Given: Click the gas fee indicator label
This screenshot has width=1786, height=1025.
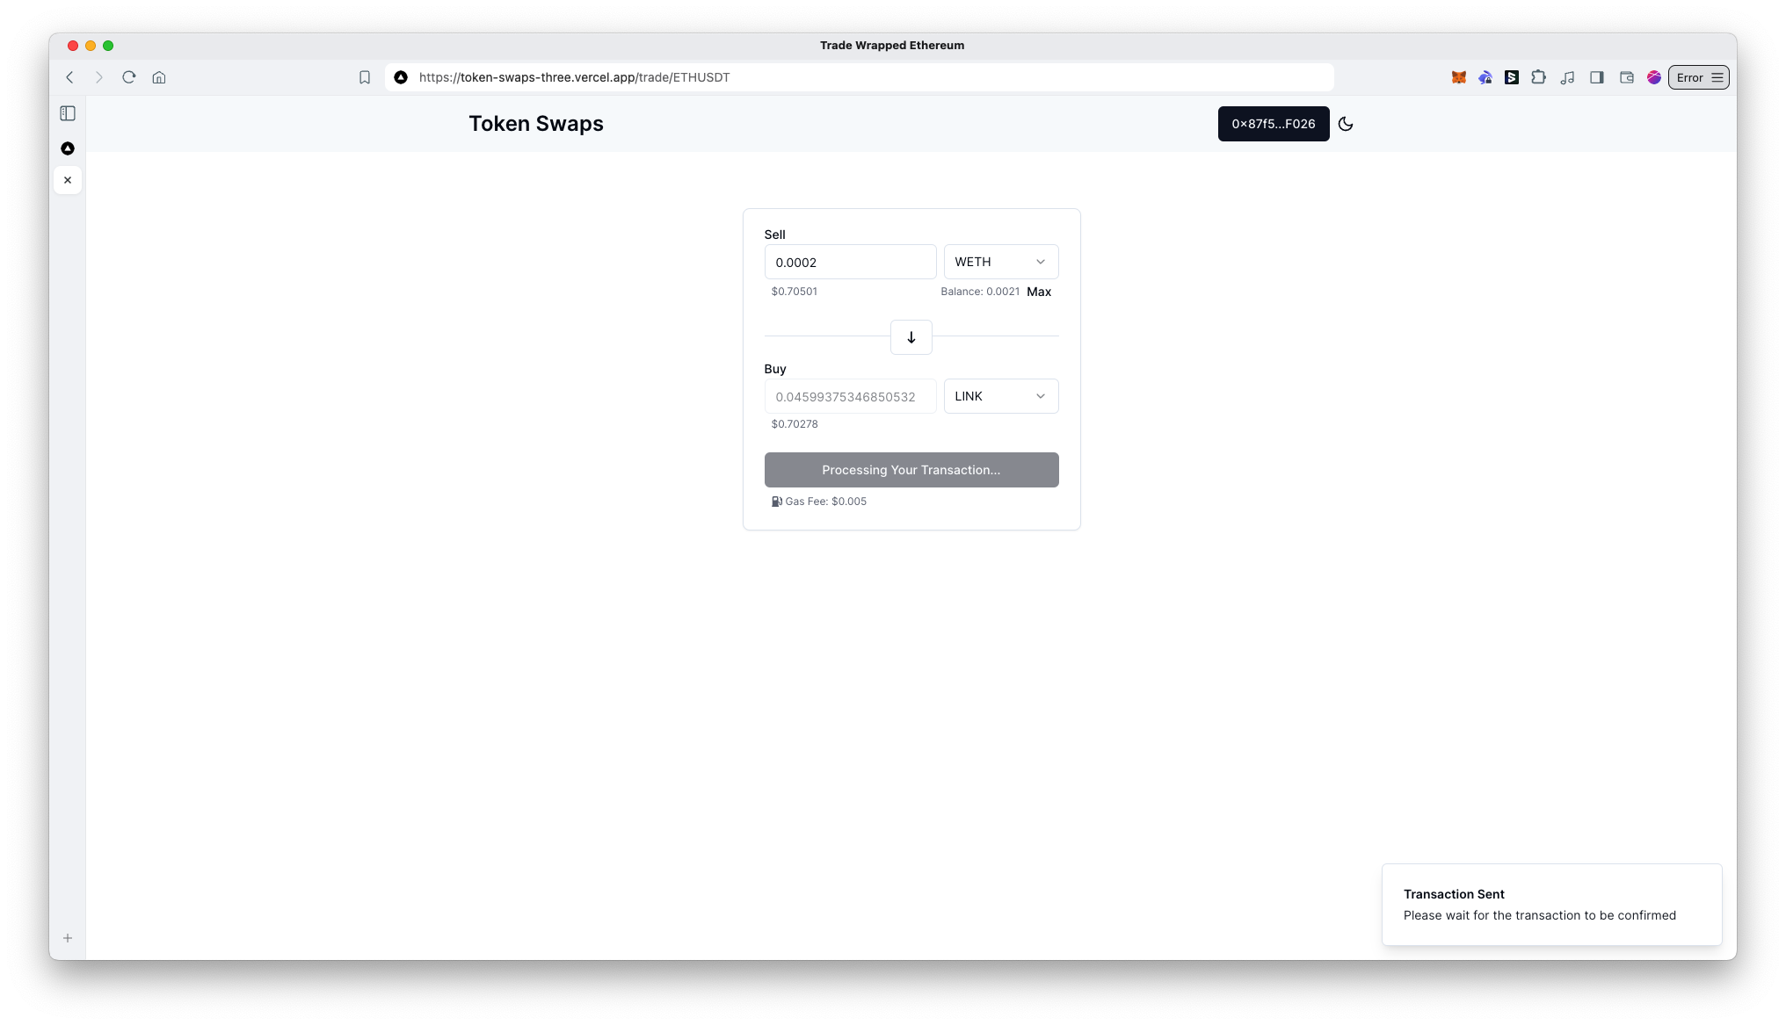Looking at the screenshot, I should pyautogui.click(x=819, y=501).
